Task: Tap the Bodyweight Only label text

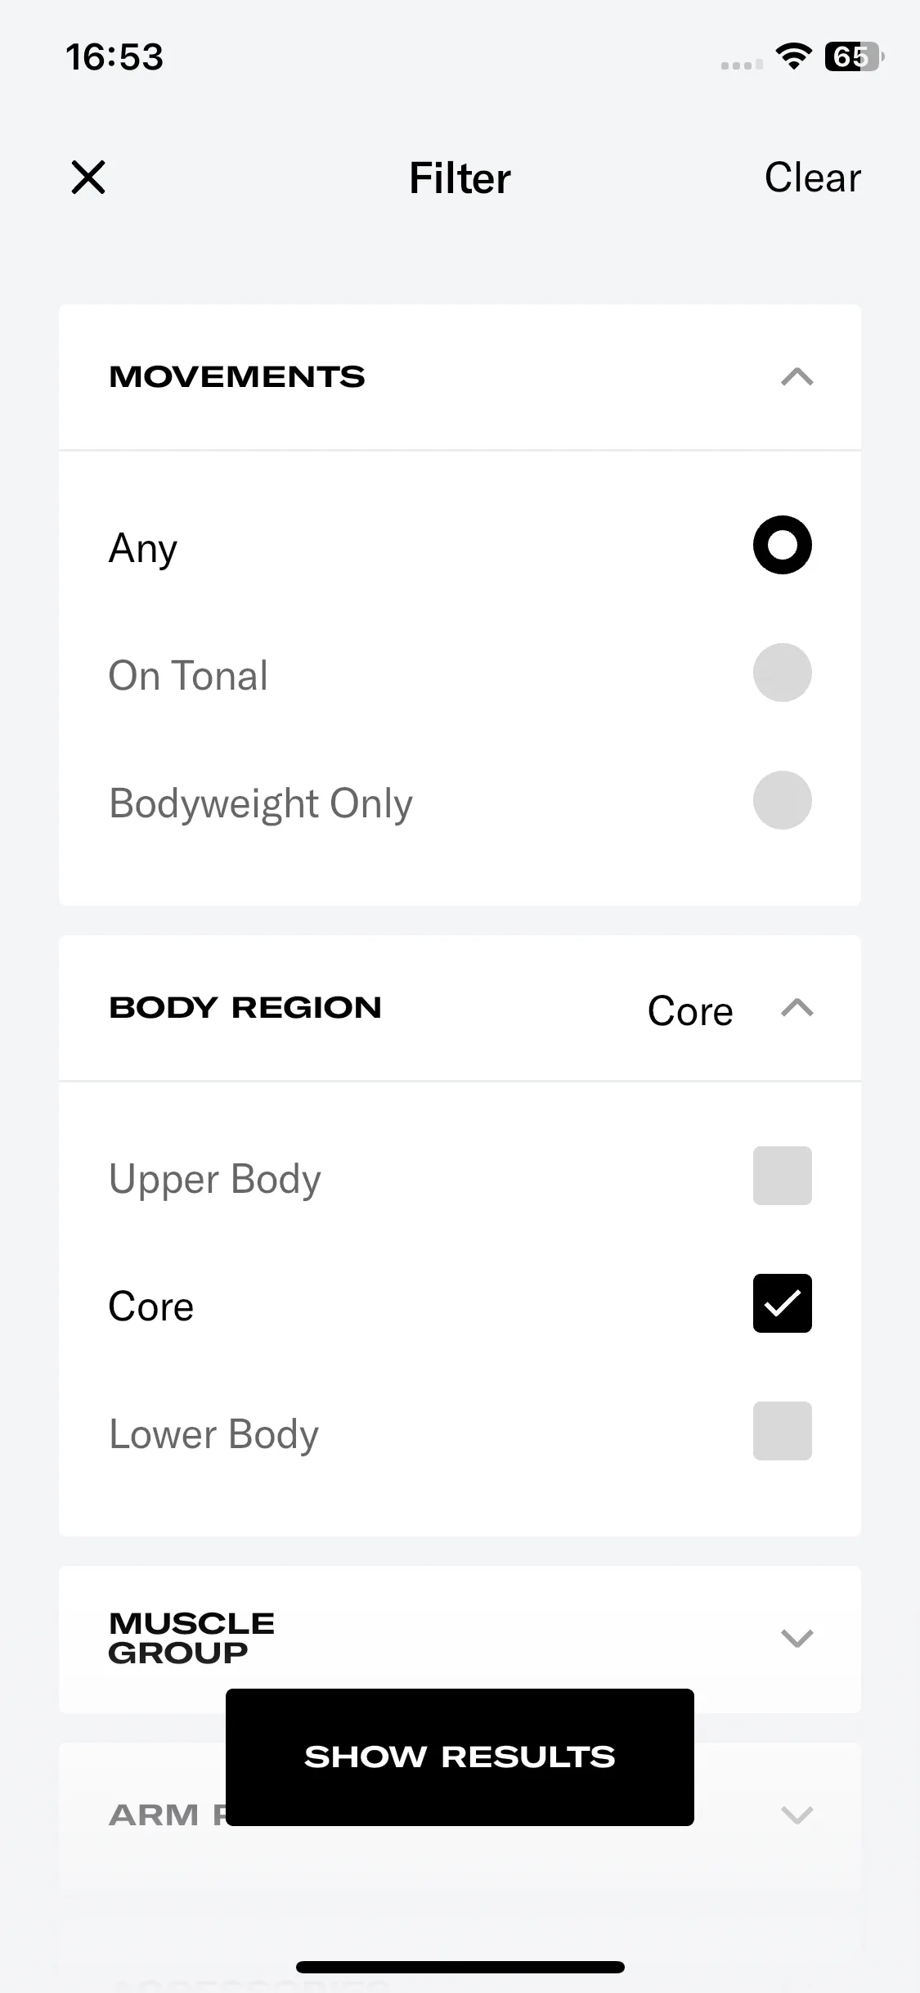Action: 261,803
